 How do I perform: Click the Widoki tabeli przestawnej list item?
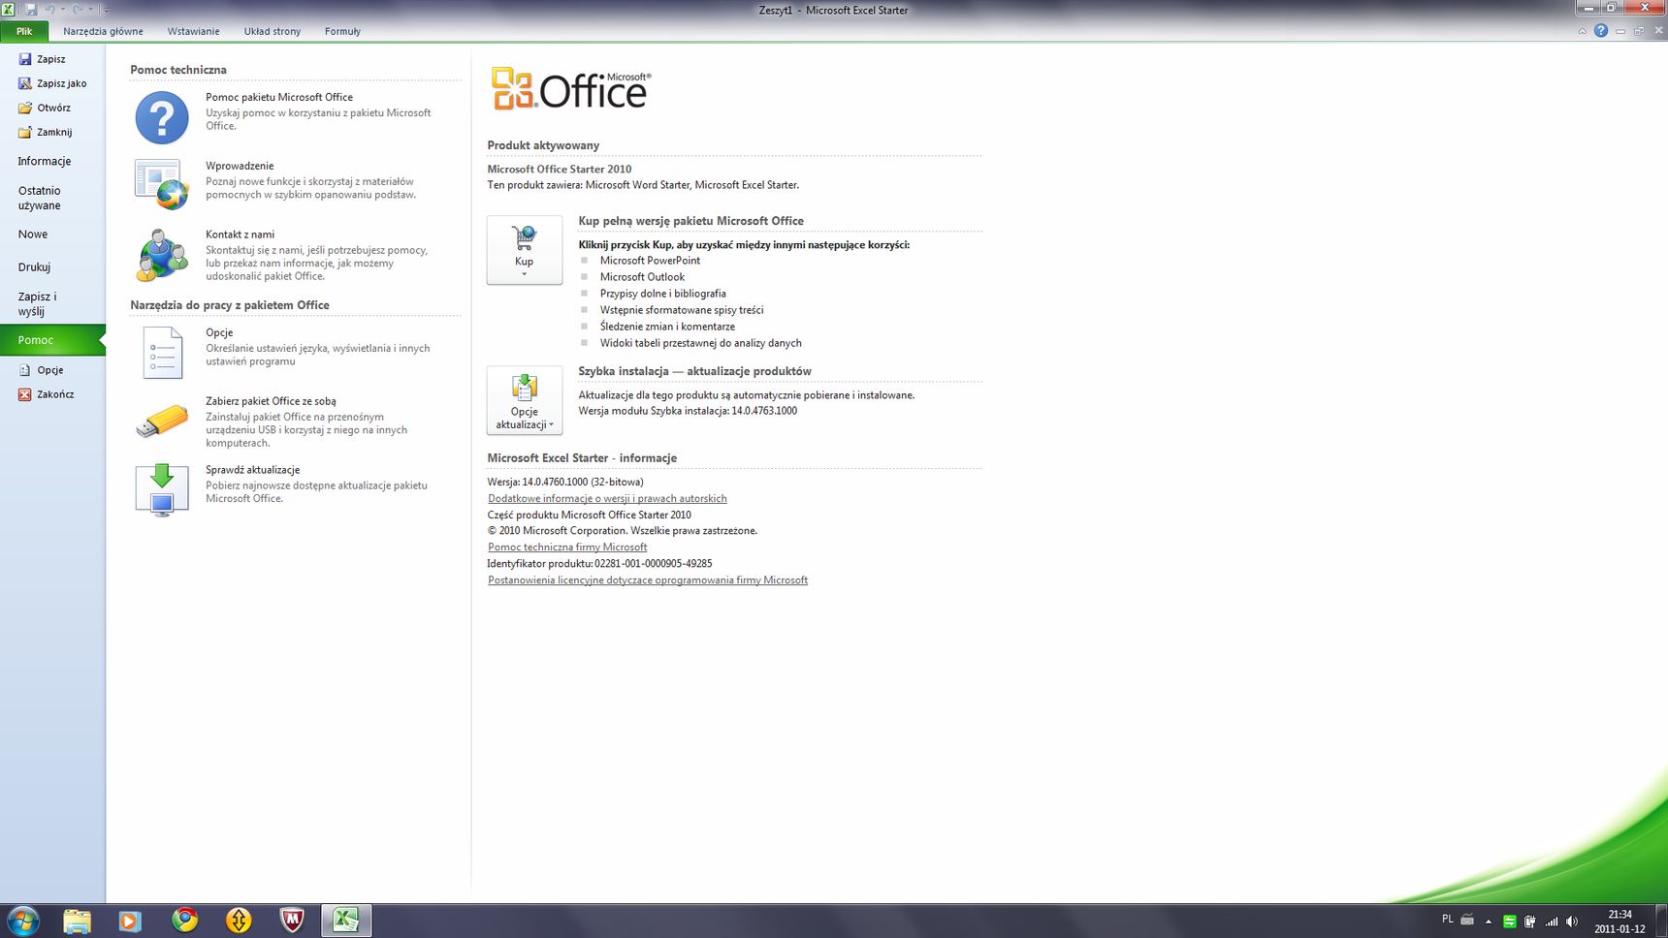[x=700, y=343]
